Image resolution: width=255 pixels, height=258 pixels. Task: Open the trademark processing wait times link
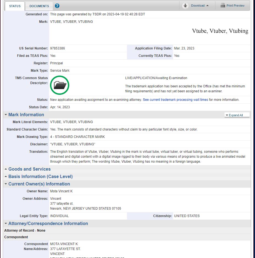coord(175,100)
